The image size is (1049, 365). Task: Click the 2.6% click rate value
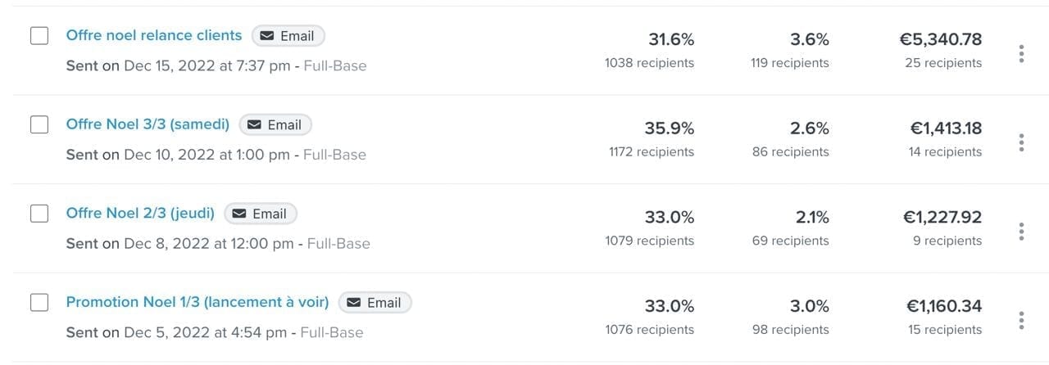point(810,128)
